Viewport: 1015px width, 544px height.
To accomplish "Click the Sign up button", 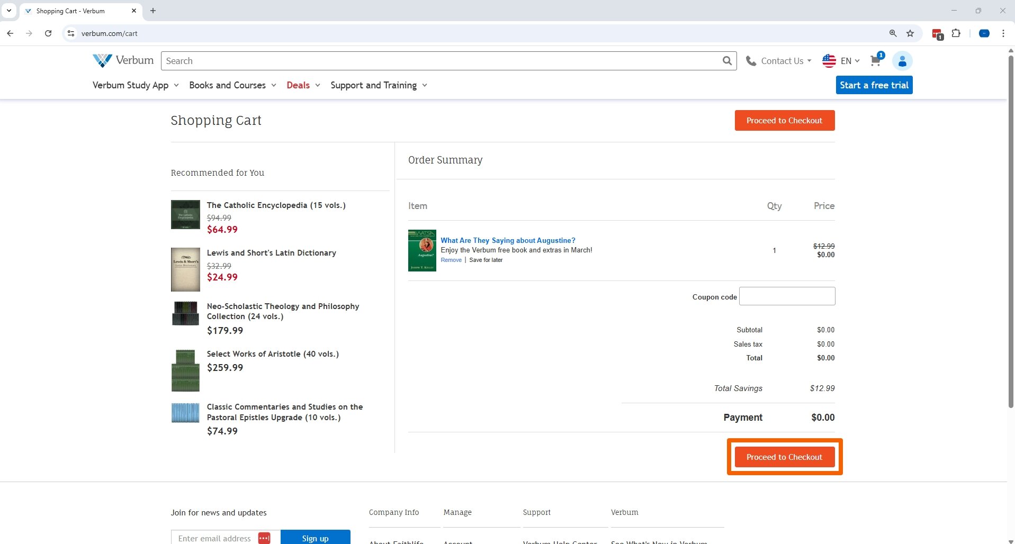I will [x=316, y=538].
